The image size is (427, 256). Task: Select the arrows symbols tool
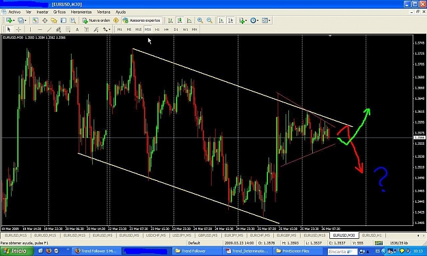point(105,29)
